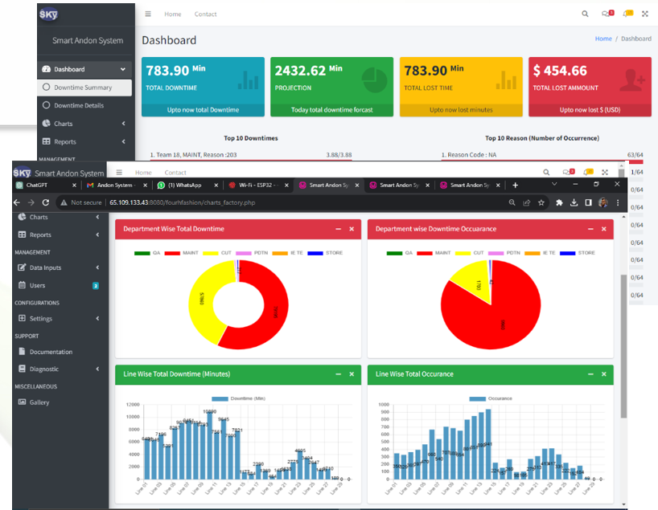Open the Gallery item in the sidebar
Screen dimensions: 658x510
pyautogui.click(x=39, y=402)
